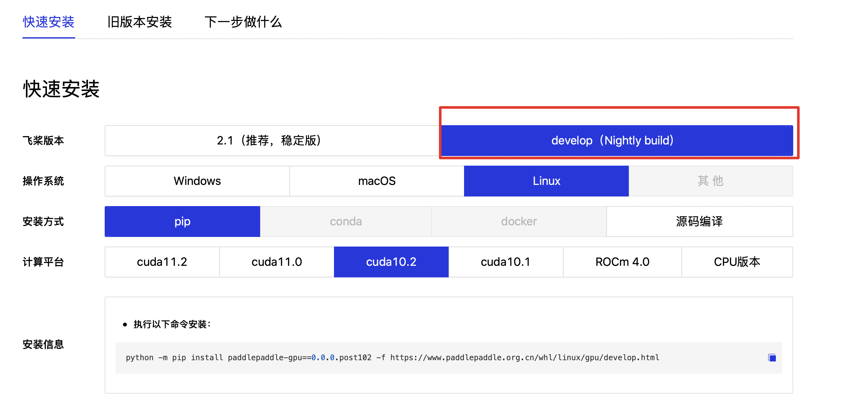860x400 pixels.
Task: Select Linux operating system
Action: coord(546,181)
